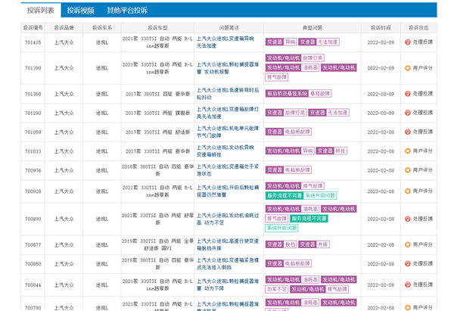Click the 变速器 顿挫 tag in row 701033
This screenshot has height=311, width=454.
[331, 151]
